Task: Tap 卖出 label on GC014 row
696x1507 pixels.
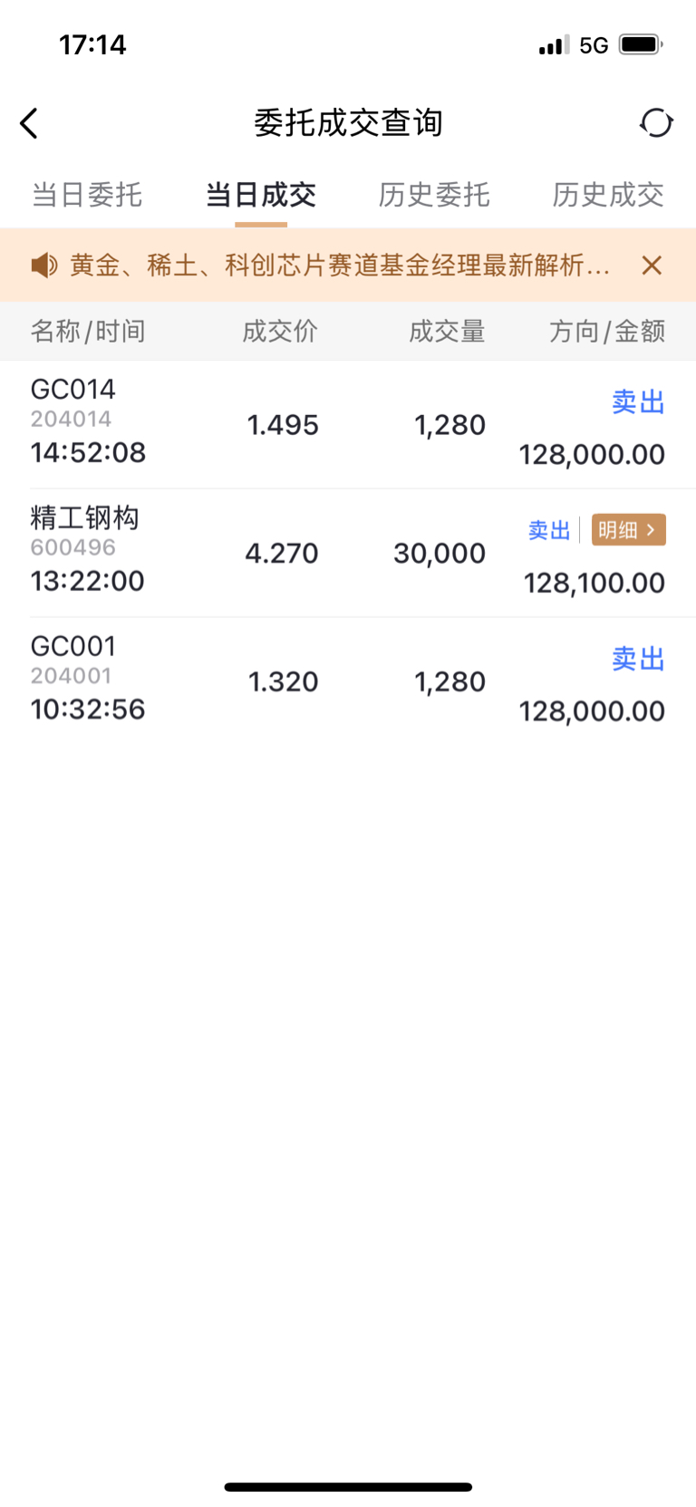Action: 638,402
